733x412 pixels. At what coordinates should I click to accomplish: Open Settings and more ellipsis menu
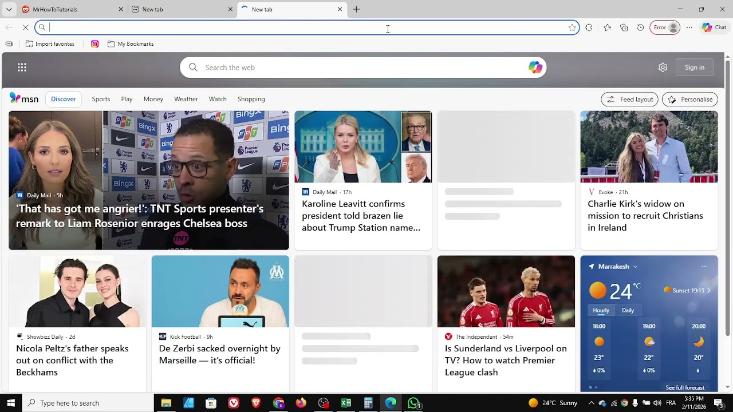pos(689,27)
